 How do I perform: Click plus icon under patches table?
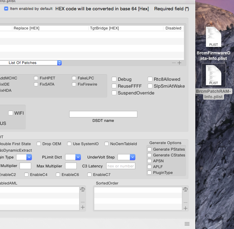click(180, 63)
